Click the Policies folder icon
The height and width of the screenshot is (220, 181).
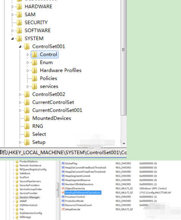tap(34, 78)
